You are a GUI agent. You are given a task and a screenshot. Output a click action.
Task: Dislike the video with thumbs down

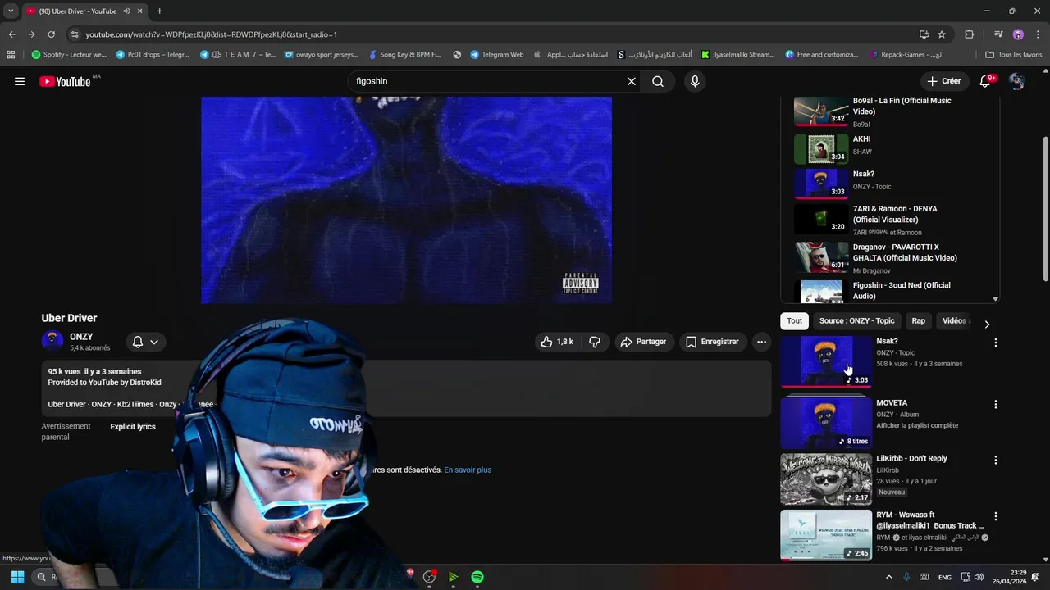coord(595,342)
